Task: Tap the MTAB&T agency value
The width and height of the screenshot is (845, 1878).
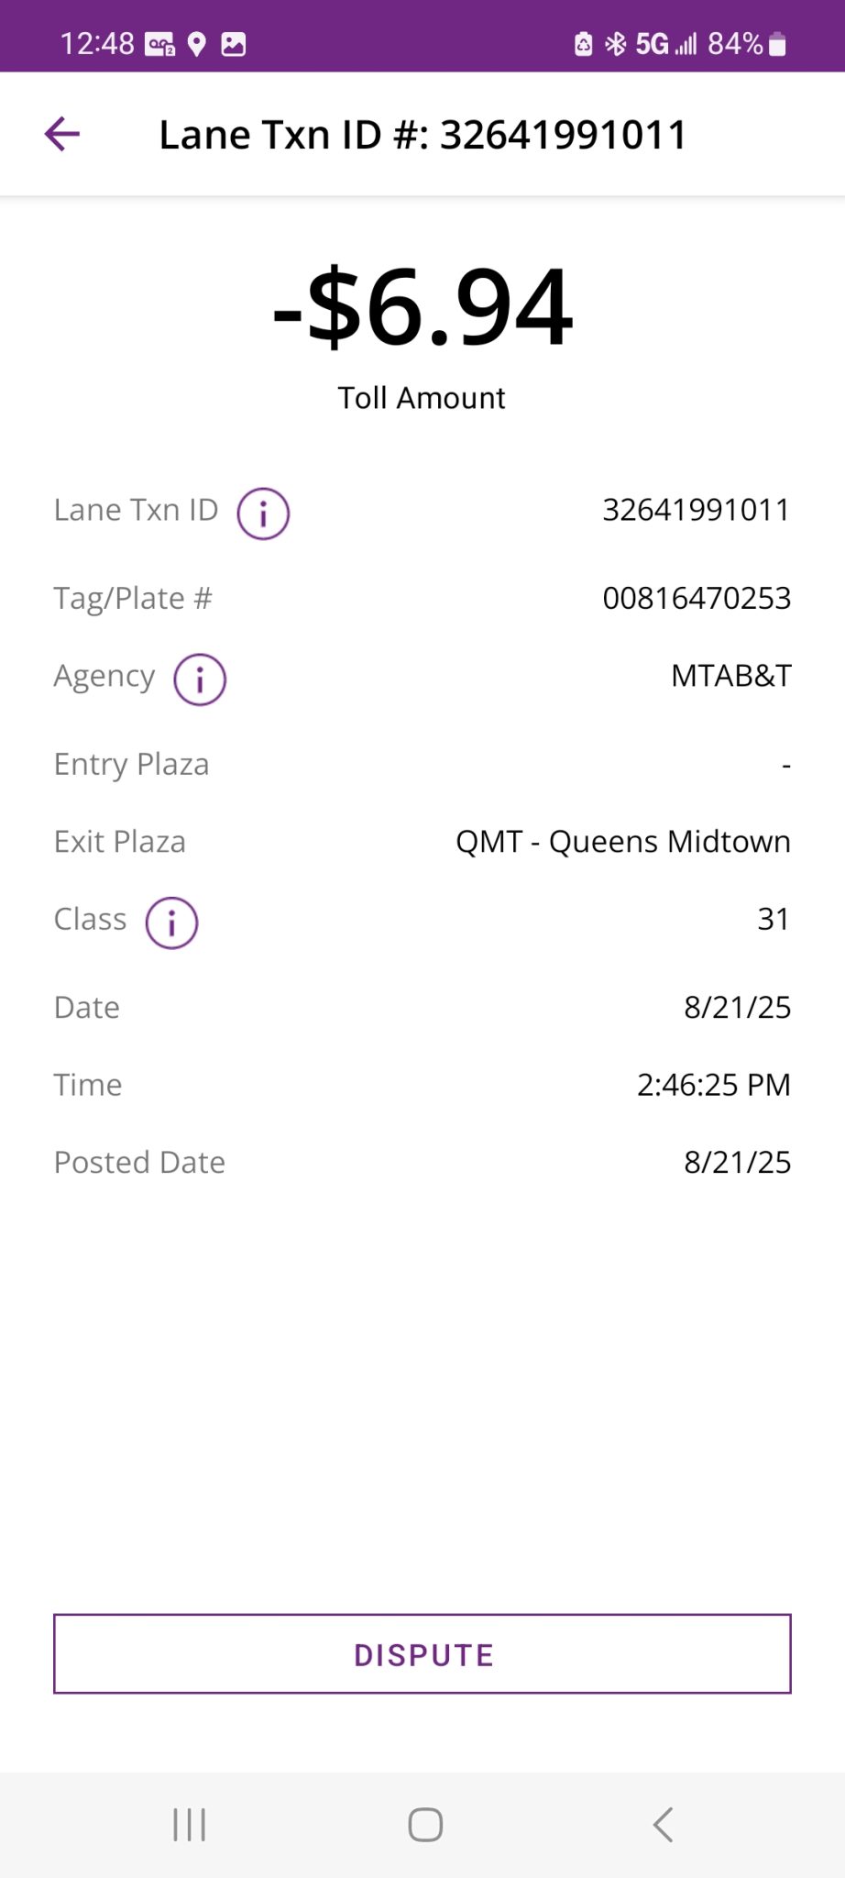Action: [x=731, y=676]
